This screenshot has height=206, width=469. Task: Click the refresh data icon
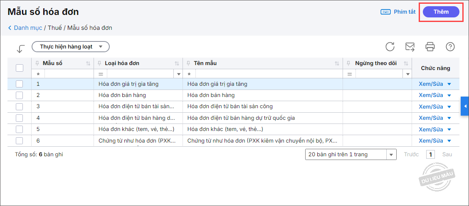390,46
